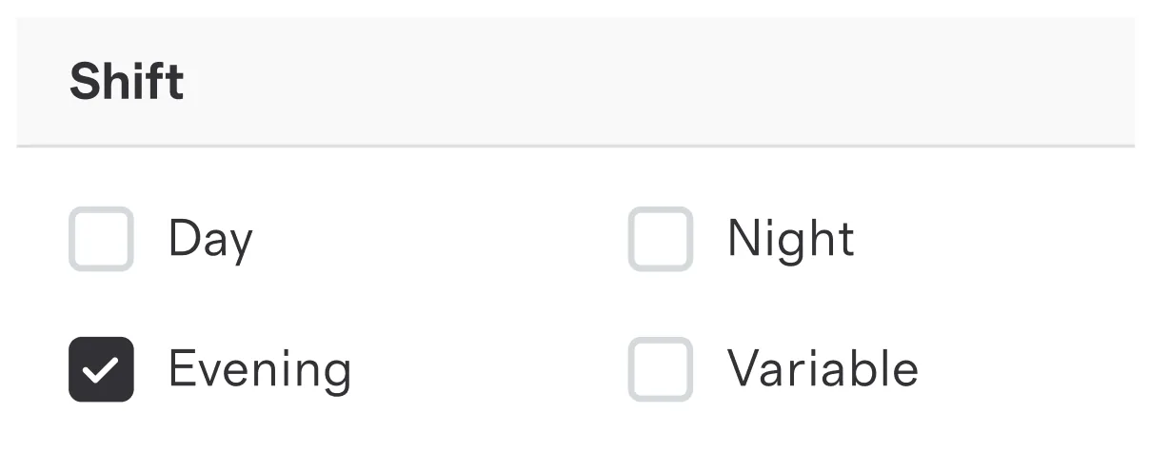Collapse the Shift filter group heading
This screenshot has width=1150, height=453.
coord(575,82)
